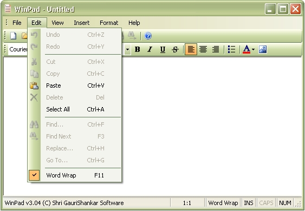
Task: Click the Find Next icon in menu
Action: (x=34, y=136)
